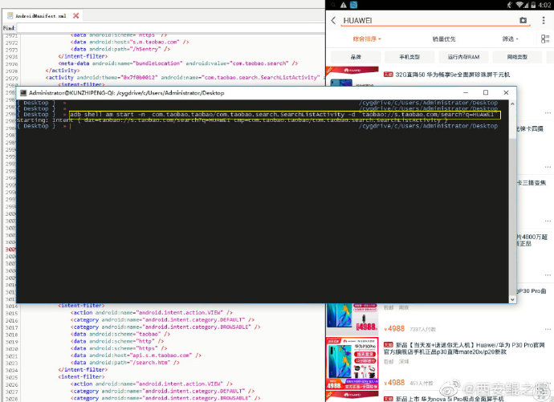Minimize the Cygwin terminal window

pos(466,92)
